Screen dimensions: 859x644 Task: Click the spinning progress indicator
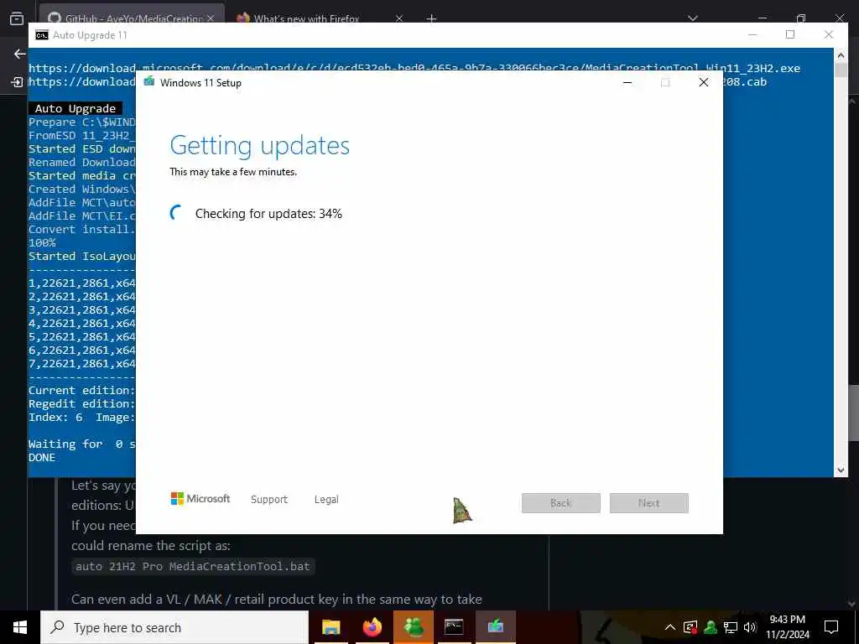176,213
